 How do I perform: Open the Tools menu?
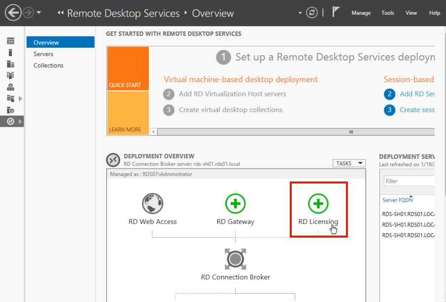pos(388,13)
